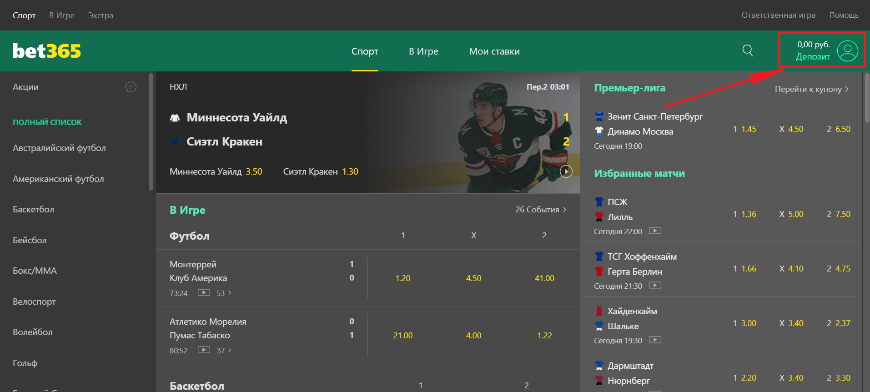Click the Сиэтл Кракен team jersey icon
The width and height of the screenshot is (870, 392).
[175, 142]
